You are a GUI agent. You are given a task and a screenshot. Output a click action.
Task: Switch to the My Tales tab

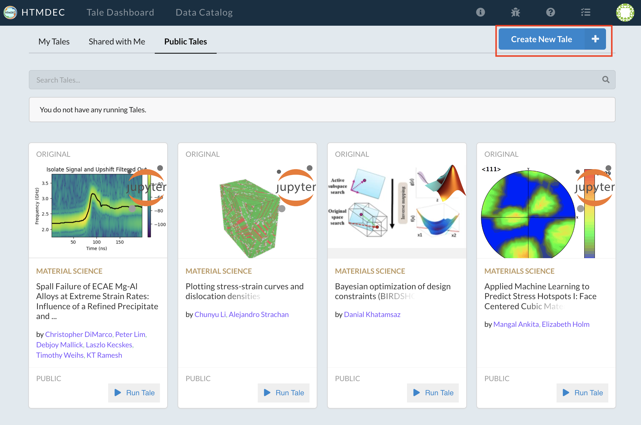click(x=54, y=41)
